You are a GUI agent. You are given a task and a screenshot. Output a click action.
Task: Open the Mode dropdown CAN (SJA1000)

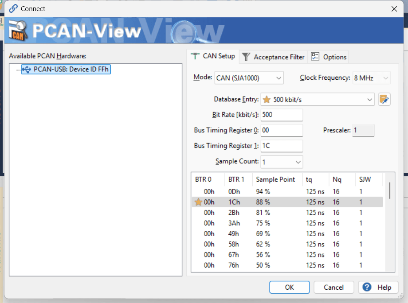coord(249,78)
